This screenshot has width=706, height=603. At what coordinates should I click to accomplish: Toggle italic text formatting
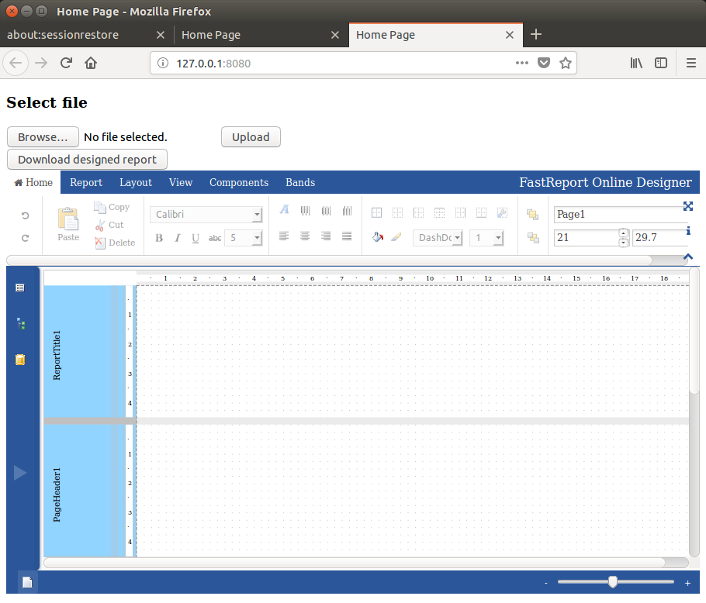[177, 238]
